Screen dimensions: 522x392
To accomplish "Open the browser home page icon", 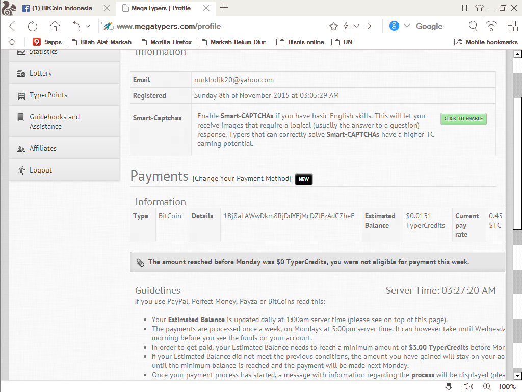I will (55, 26).
